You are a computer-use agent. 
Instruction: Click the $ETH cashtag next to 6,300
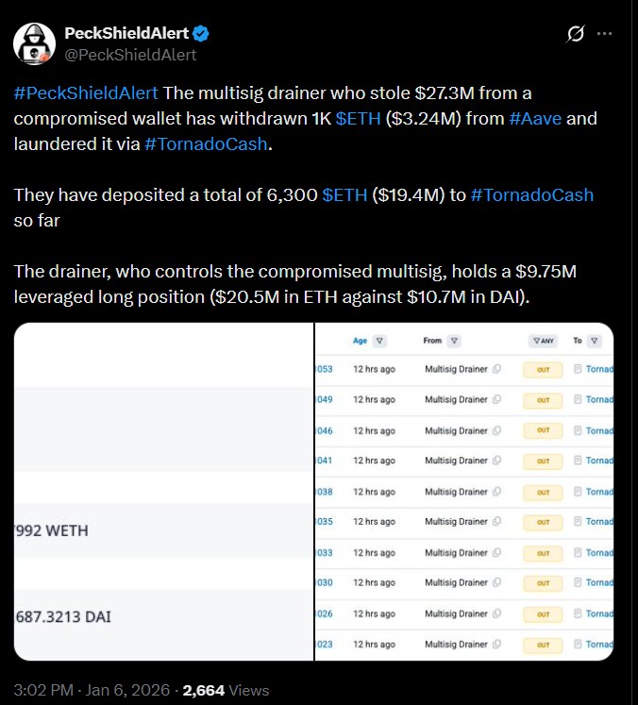coord(344,195)
